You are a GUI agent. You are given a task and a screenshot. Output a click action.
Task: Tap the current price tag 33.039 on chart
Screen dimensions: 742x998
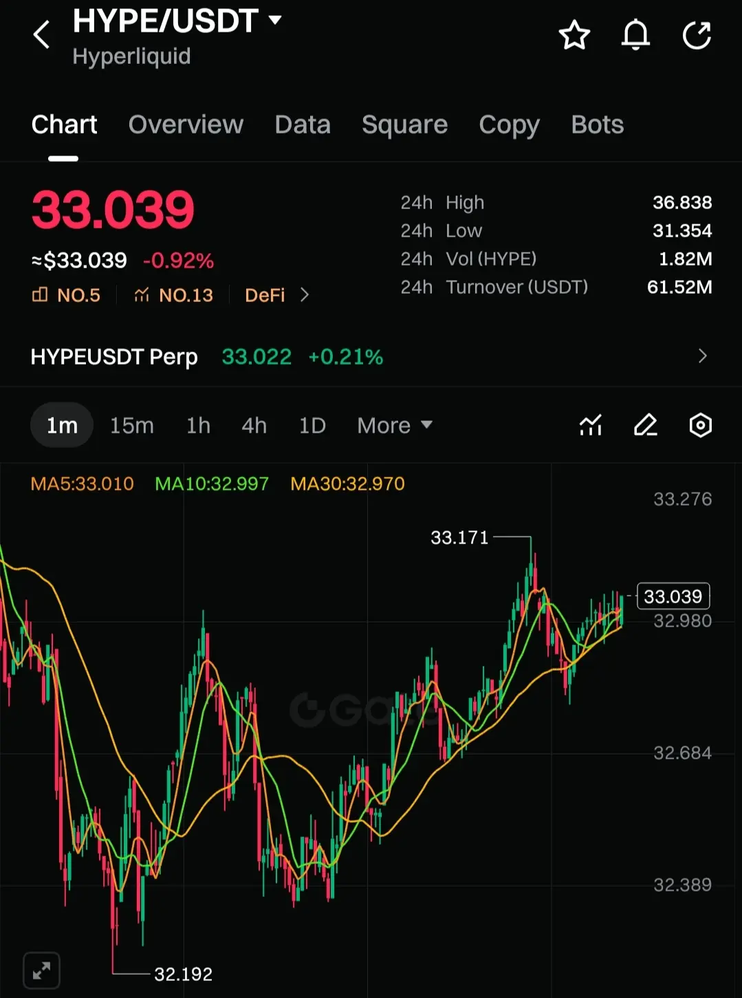click(673, 596)
